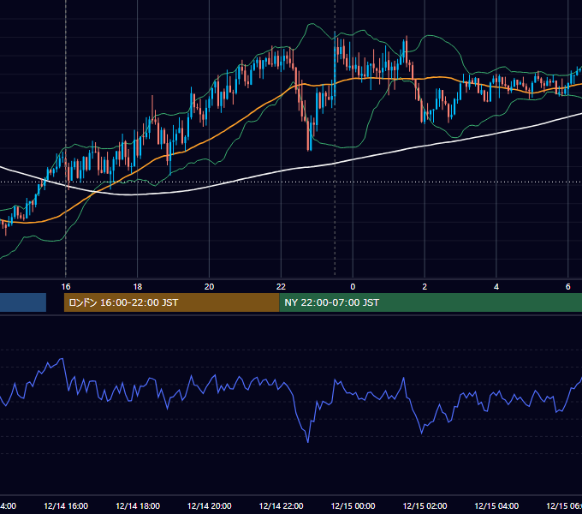This screenshot has width=582, height=514.
Task: Click the 12/14 16:00 date label
Action: (66, 505)
